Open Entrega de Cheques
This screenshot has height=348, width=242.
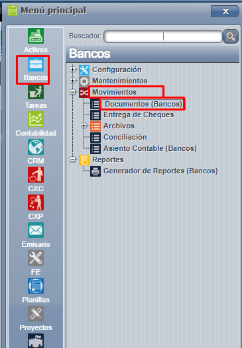click(139, 114)
